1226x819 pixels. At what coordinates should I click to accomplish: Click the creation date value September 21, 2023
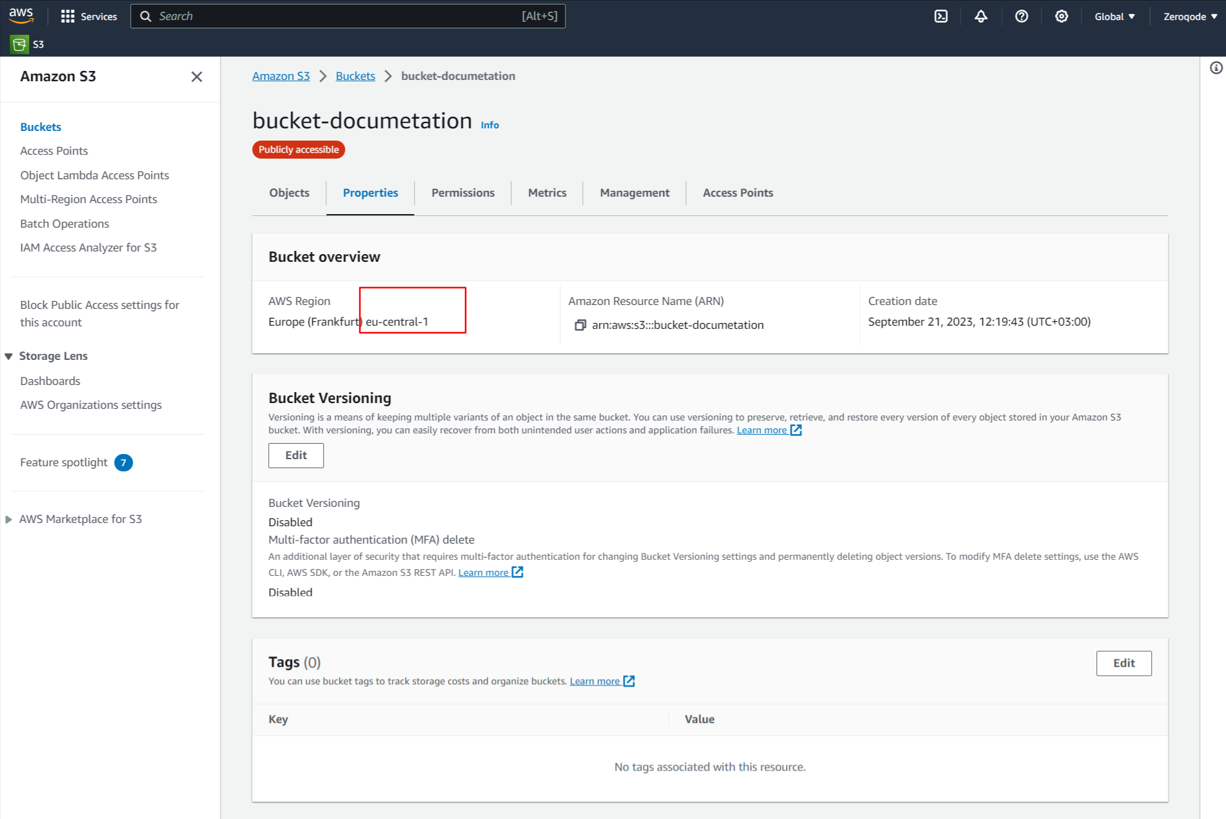(x=979, y=322)
